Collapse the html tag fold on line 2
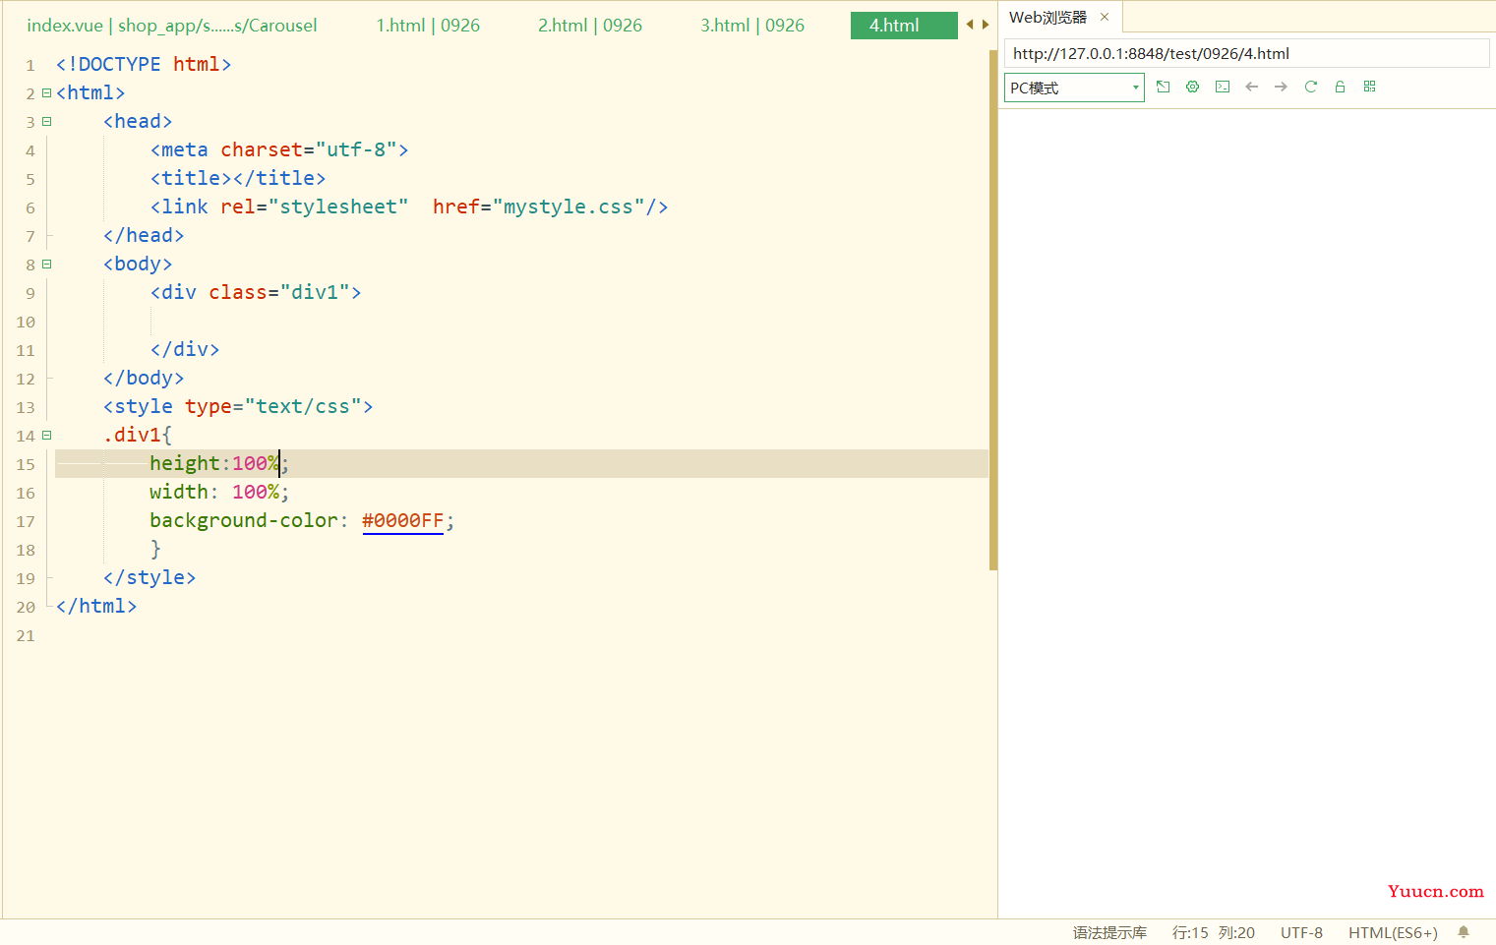 [46, 93]
